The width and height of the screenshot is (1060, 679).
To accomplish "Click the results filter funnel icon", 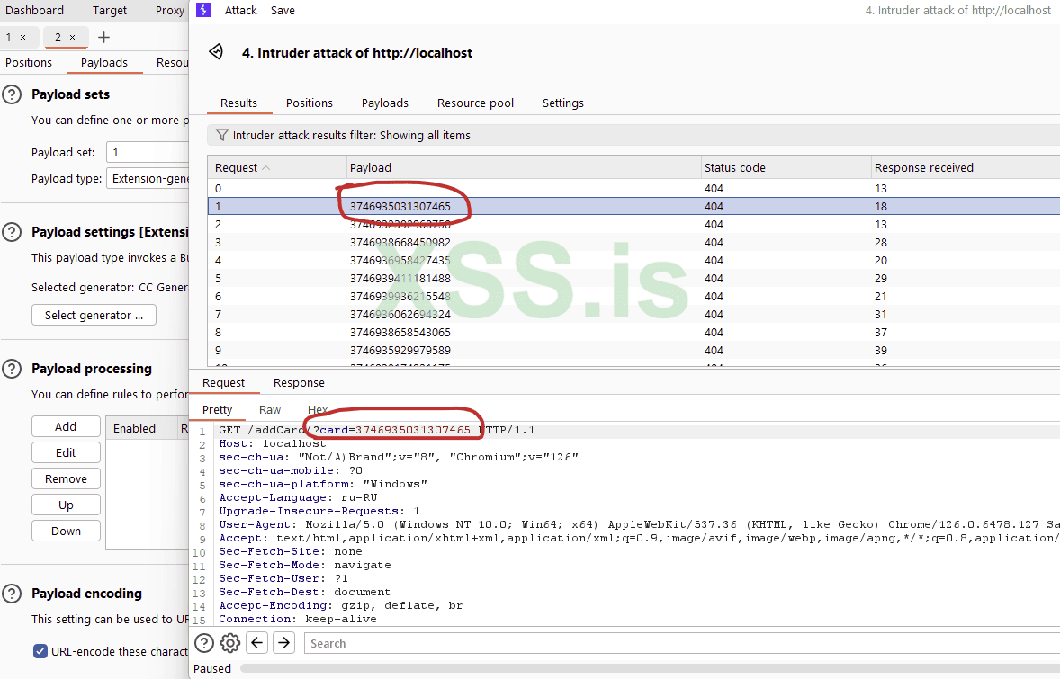I will [221, 135].
